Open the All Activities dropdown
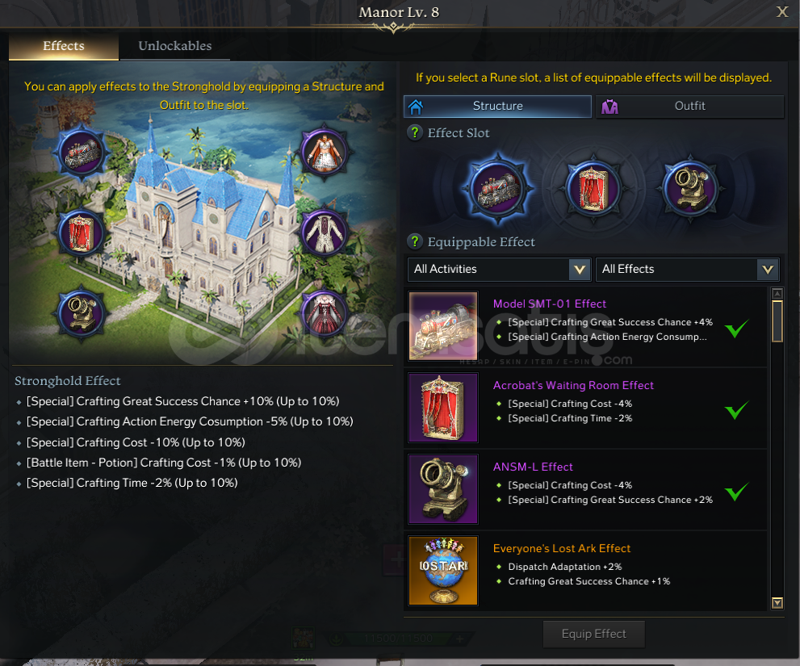 tap(500, 269)
